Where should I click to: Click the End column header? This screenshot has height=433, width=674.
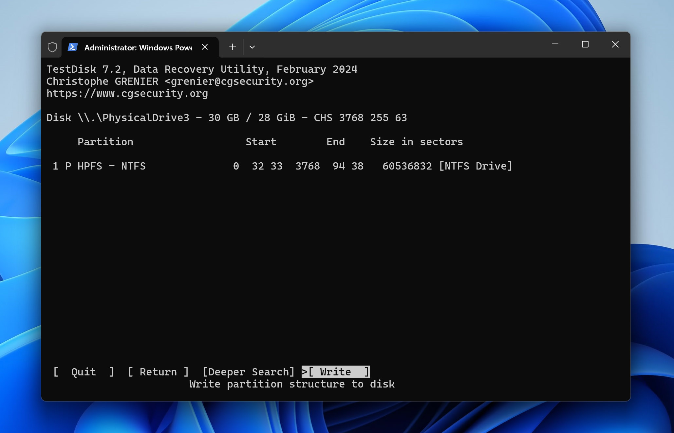click(x=336, y=142)
